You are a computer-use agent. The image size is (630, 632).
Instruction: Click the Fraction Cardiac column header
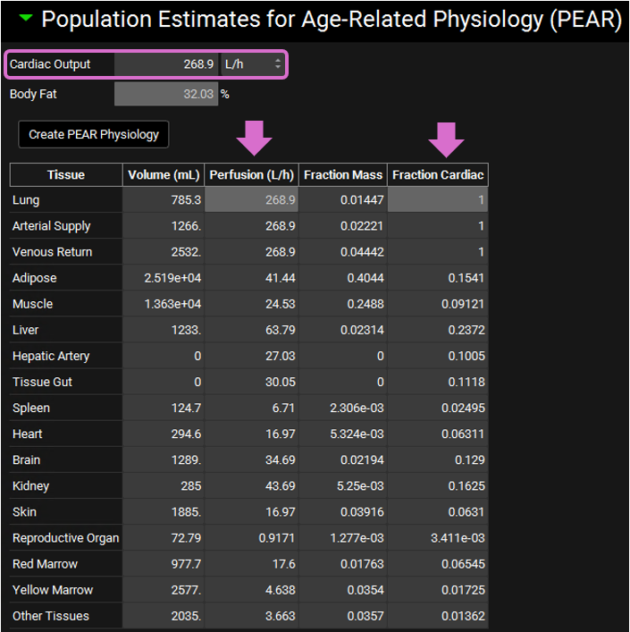(438, 175)
